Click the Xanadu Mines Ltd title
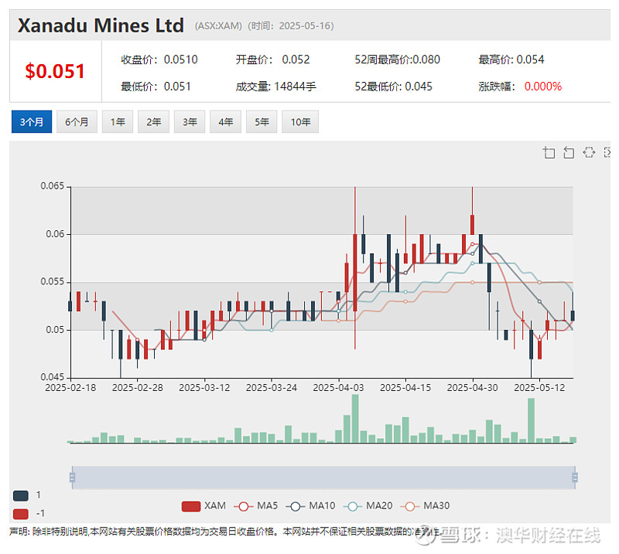 tap(101, 25)
